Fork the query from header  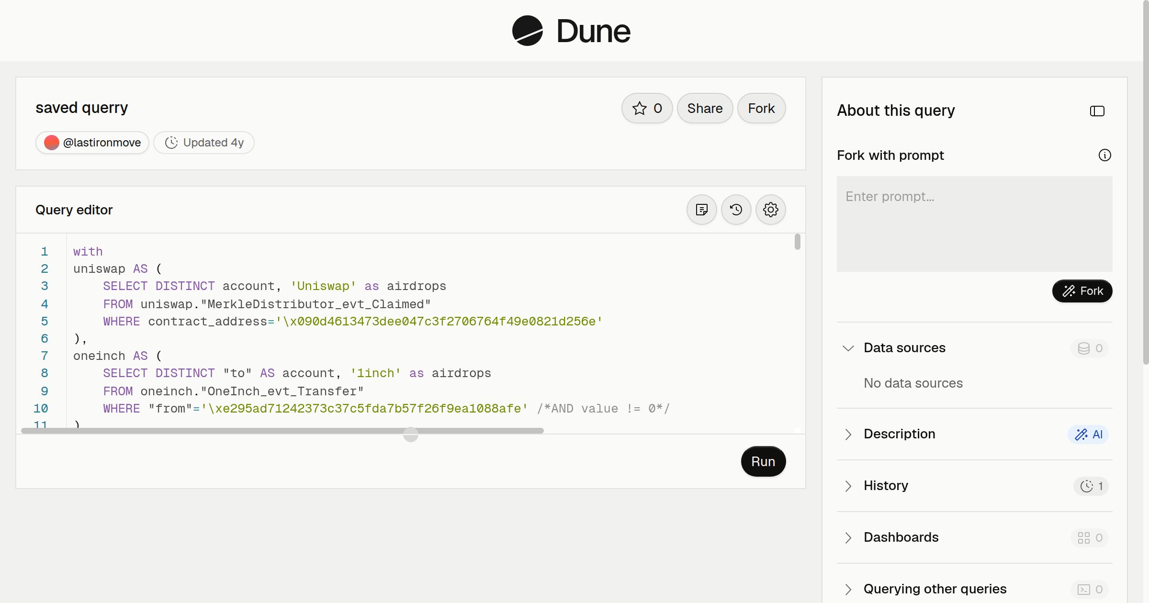click(x=761, y=108)
